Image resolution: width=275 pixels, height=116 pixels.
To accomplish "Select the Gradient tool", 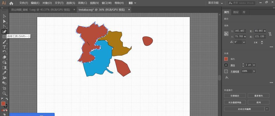I will (x=4, y=68).
